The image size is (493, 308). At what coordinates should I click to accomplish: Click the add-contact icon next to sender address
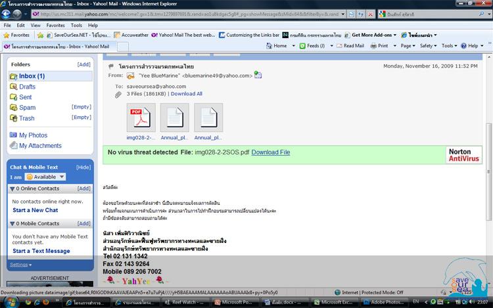(x=258, y=76)
